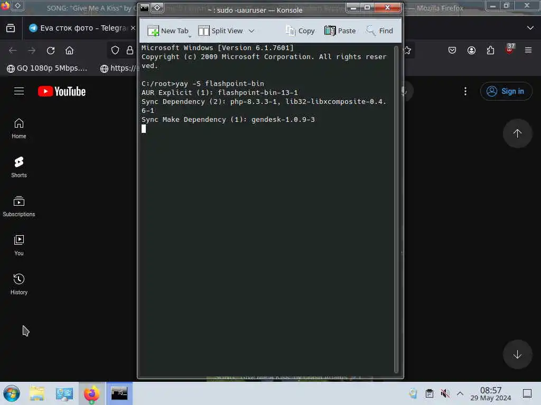The image size is (541, 405).
Task: Click the YouTube logo
Action: point(62,91)
